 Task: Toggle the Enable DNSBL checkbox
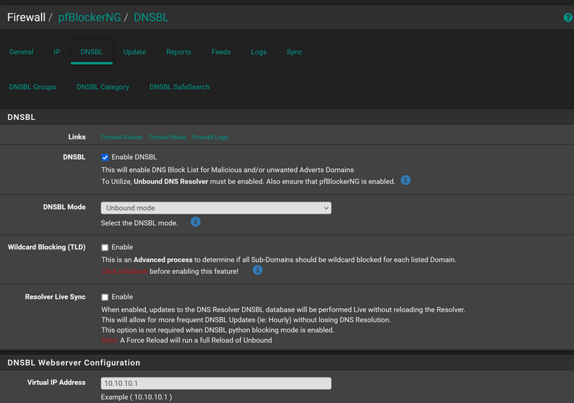coord(105,157)
